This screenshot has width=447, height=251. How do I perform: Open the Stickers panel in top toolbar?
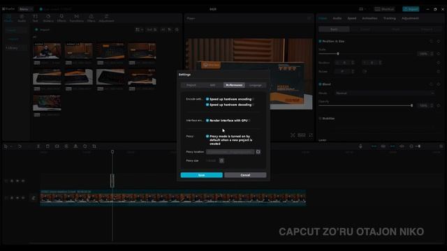(48, 18)
